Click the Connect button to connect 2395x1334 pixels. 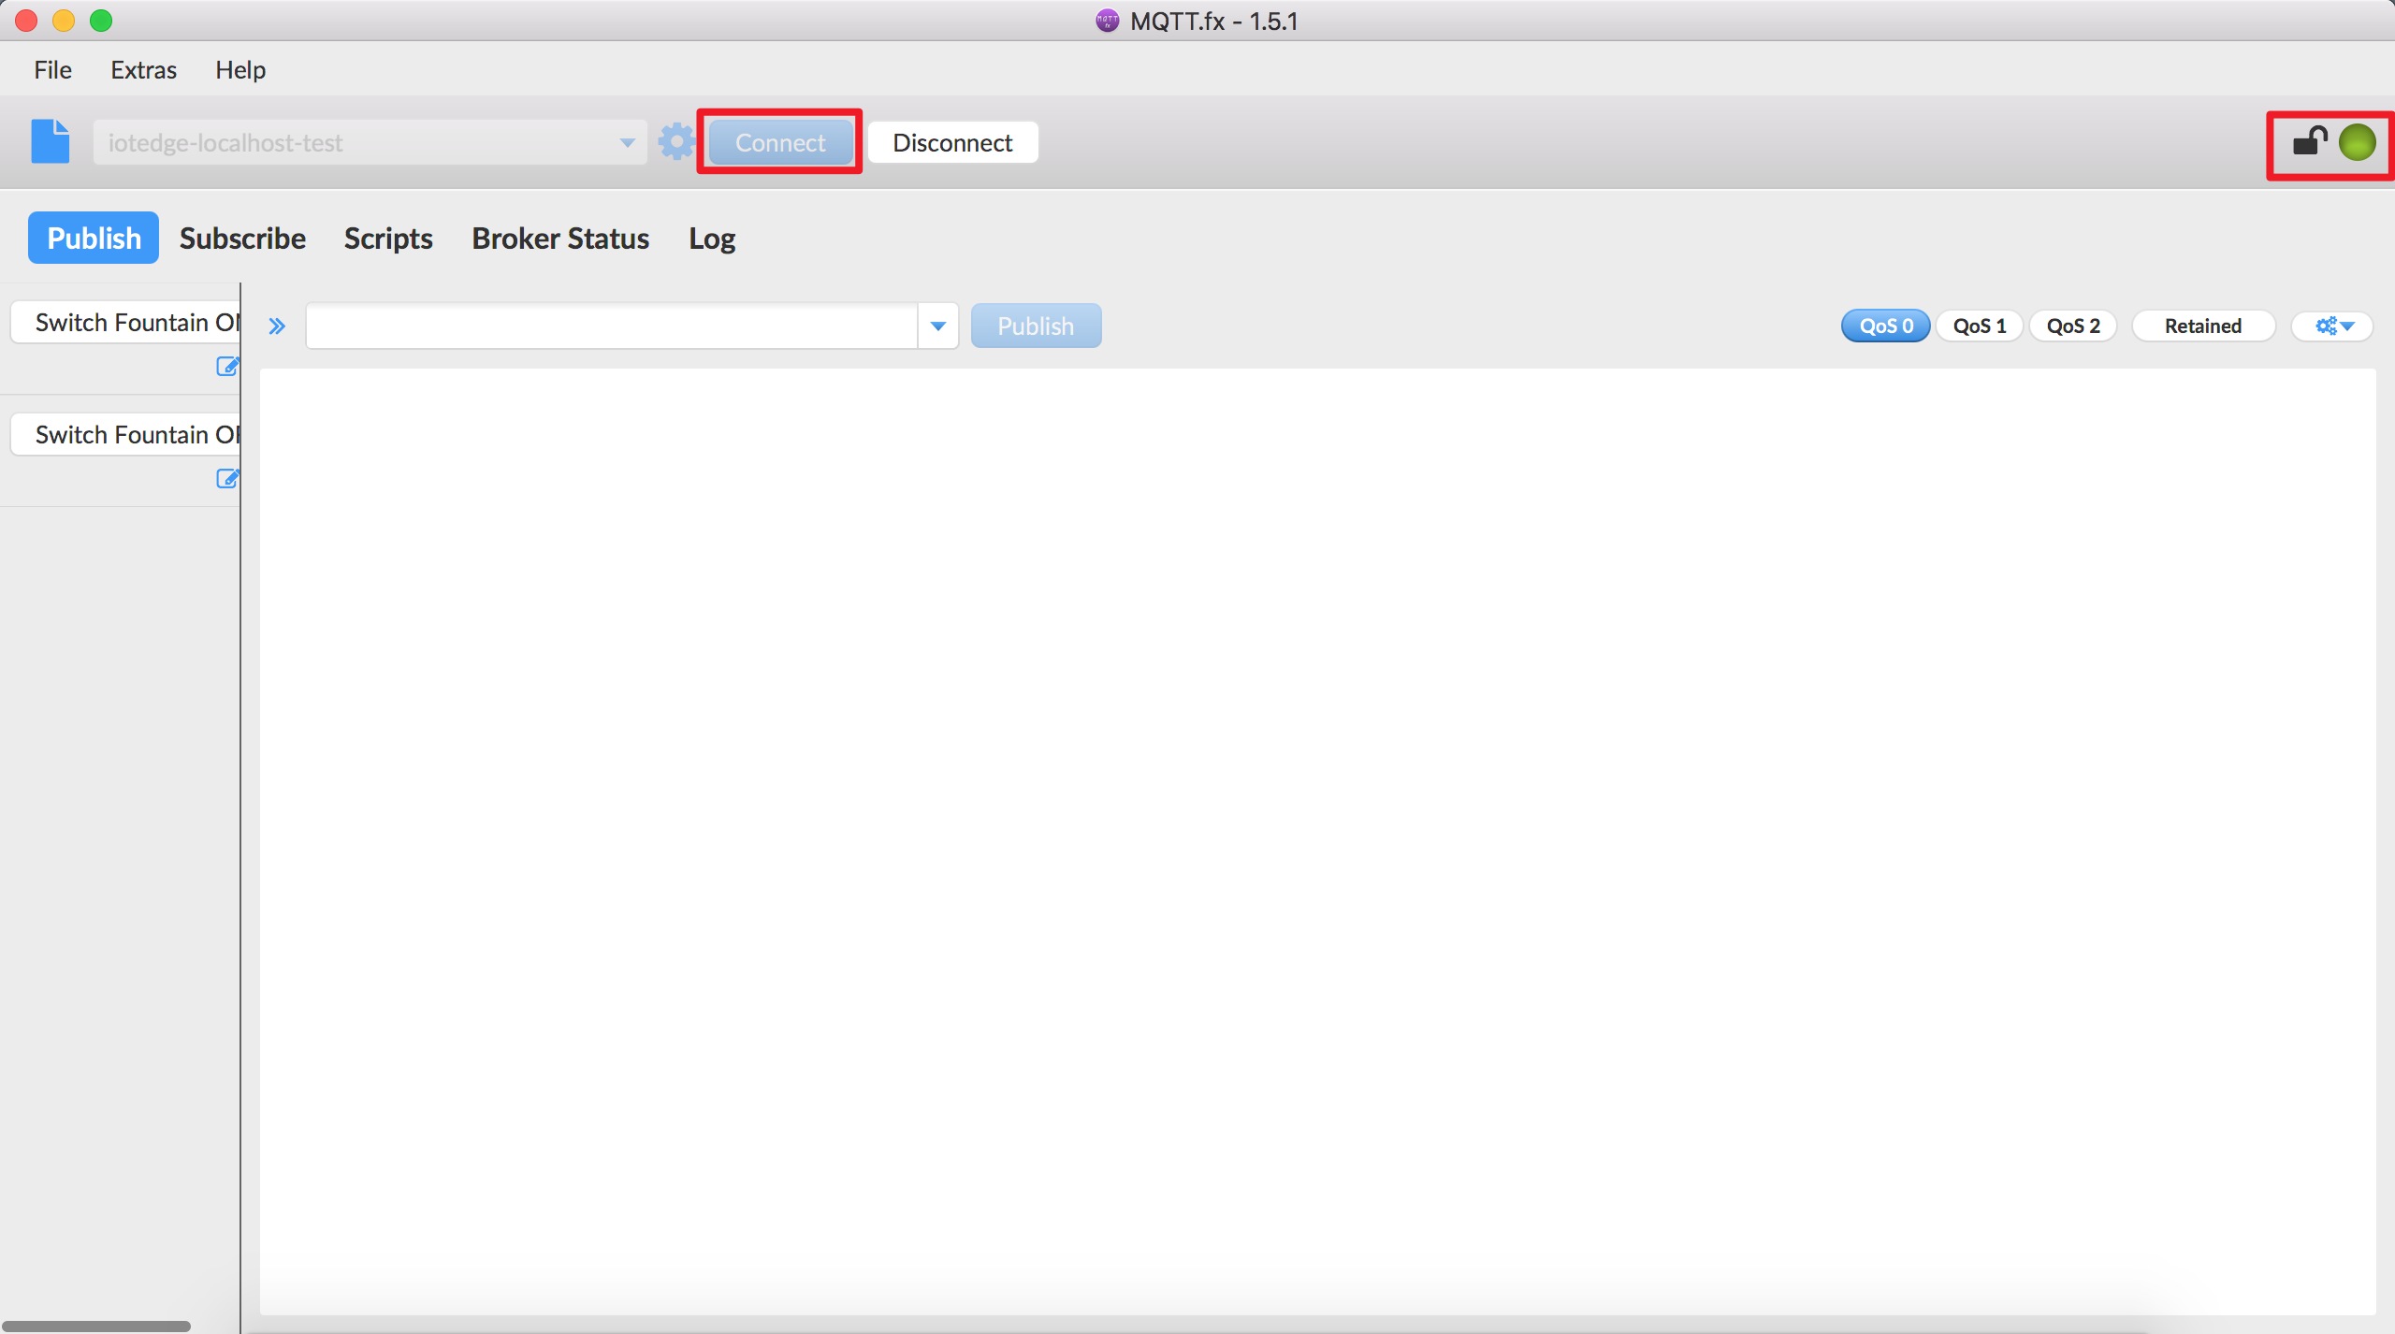point(778,141)
